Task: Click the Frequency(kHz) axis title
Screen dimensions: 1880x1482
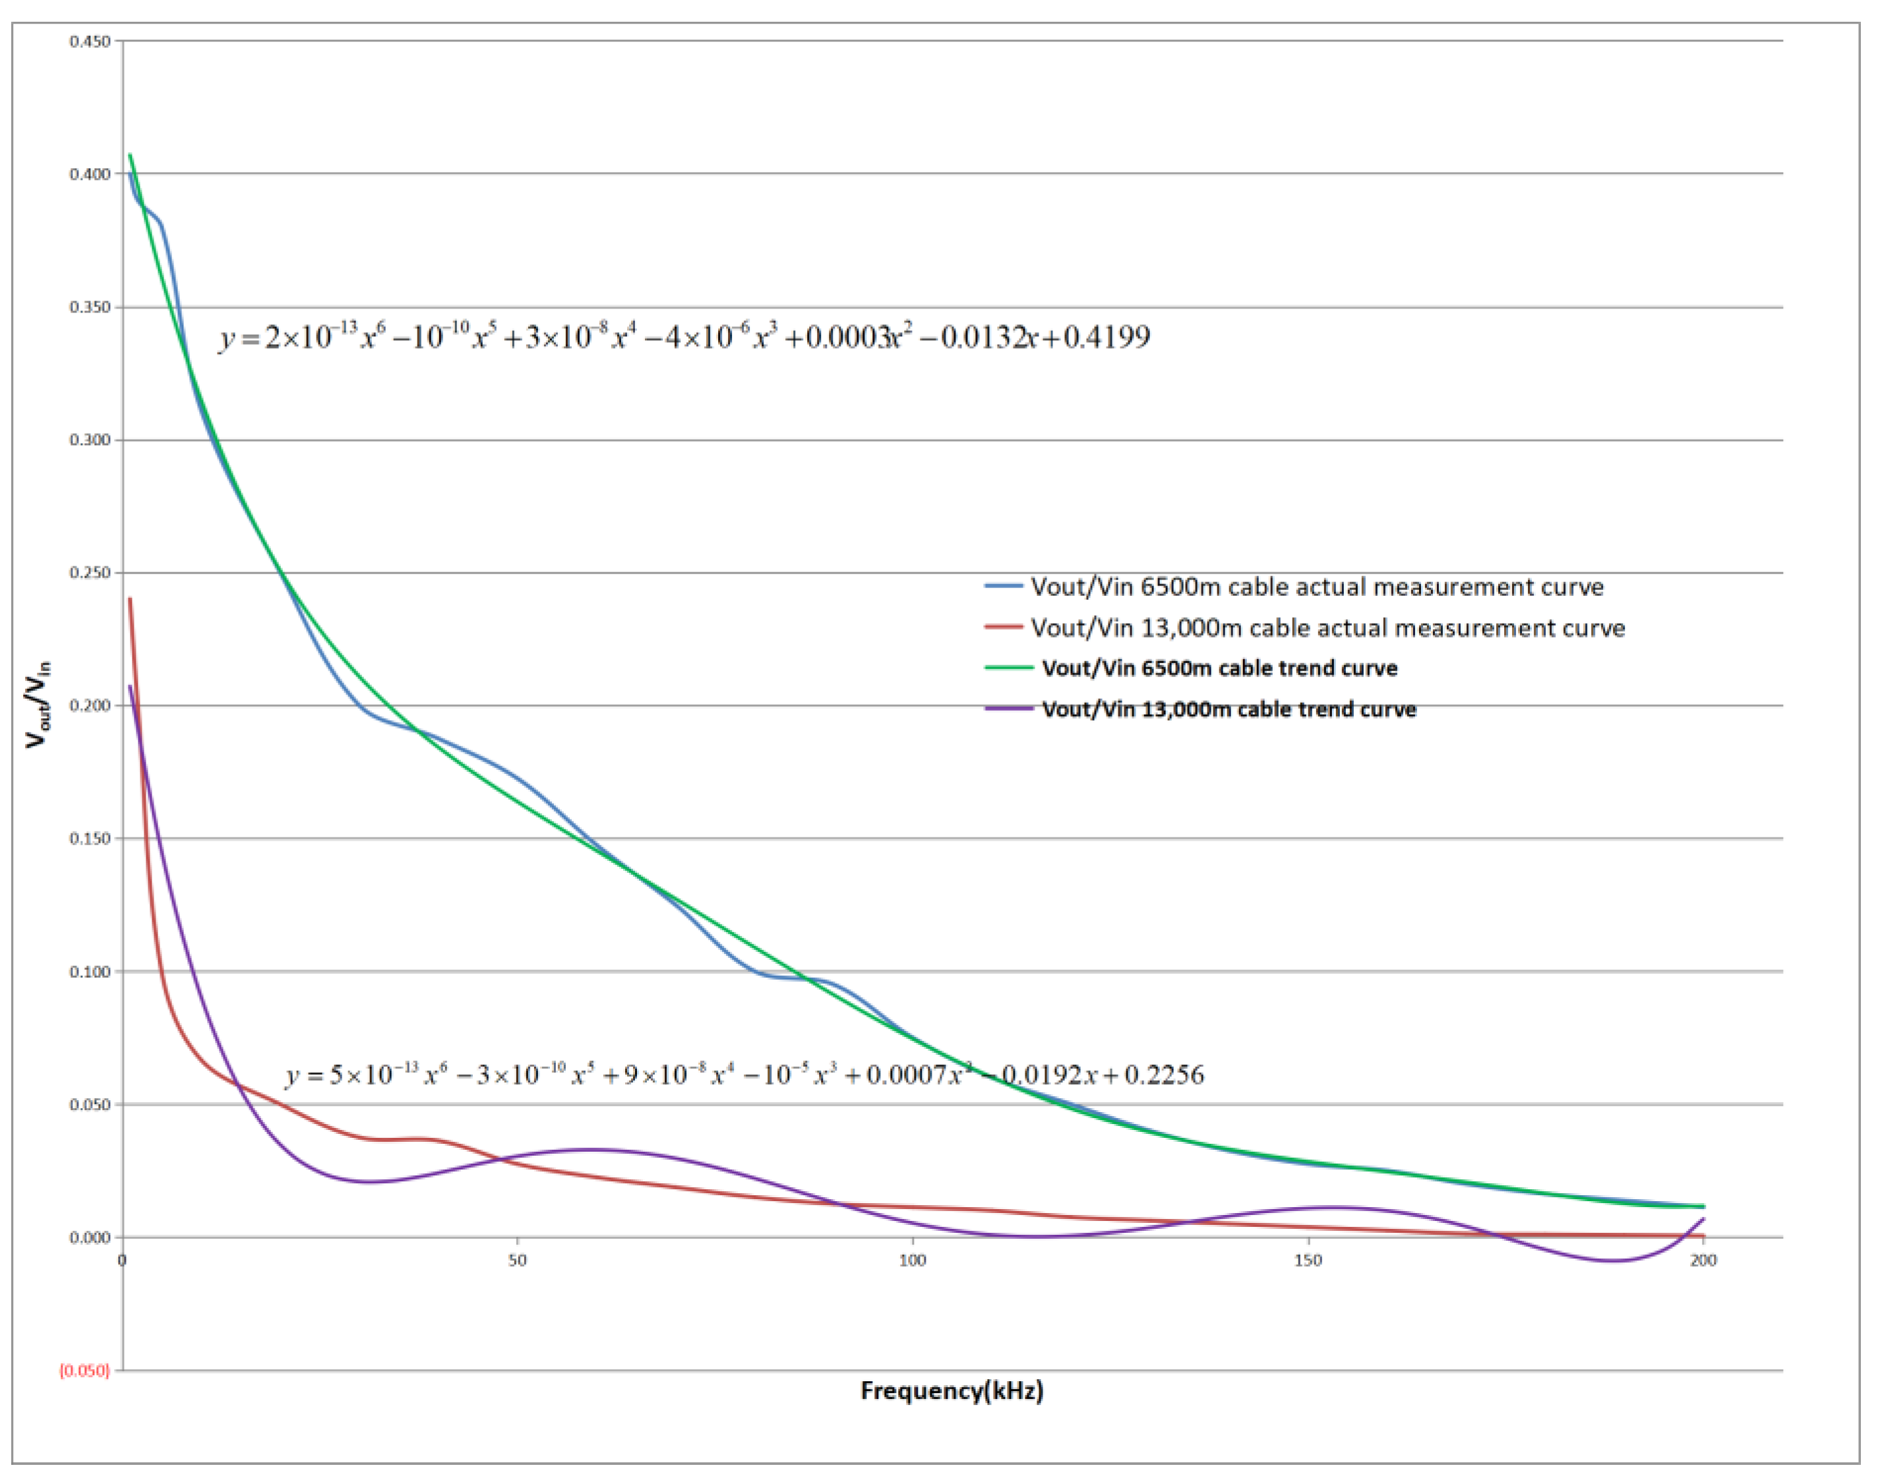Action: tap(952, 1391)
